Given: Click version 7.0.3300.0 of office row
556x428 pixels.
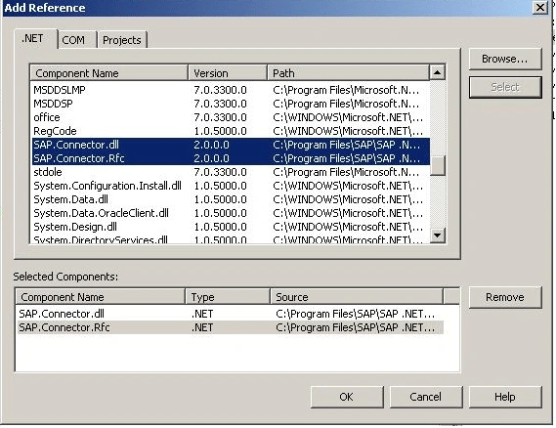Looking at the screenshot, I should 220,117.
